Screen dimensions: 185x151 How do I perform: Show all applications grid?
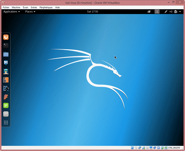point(6,123)
